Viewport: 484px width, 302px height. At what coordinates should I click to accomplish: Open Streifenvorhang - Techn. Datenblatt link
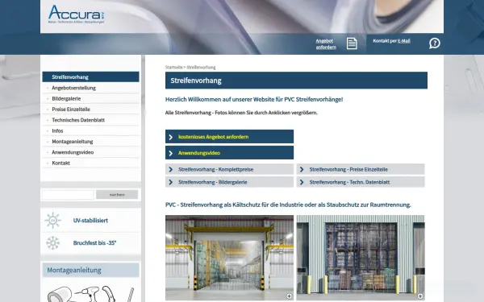361,182
